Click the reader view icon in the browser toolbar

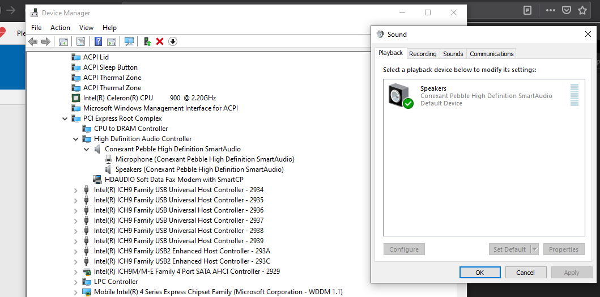(527, 10)
